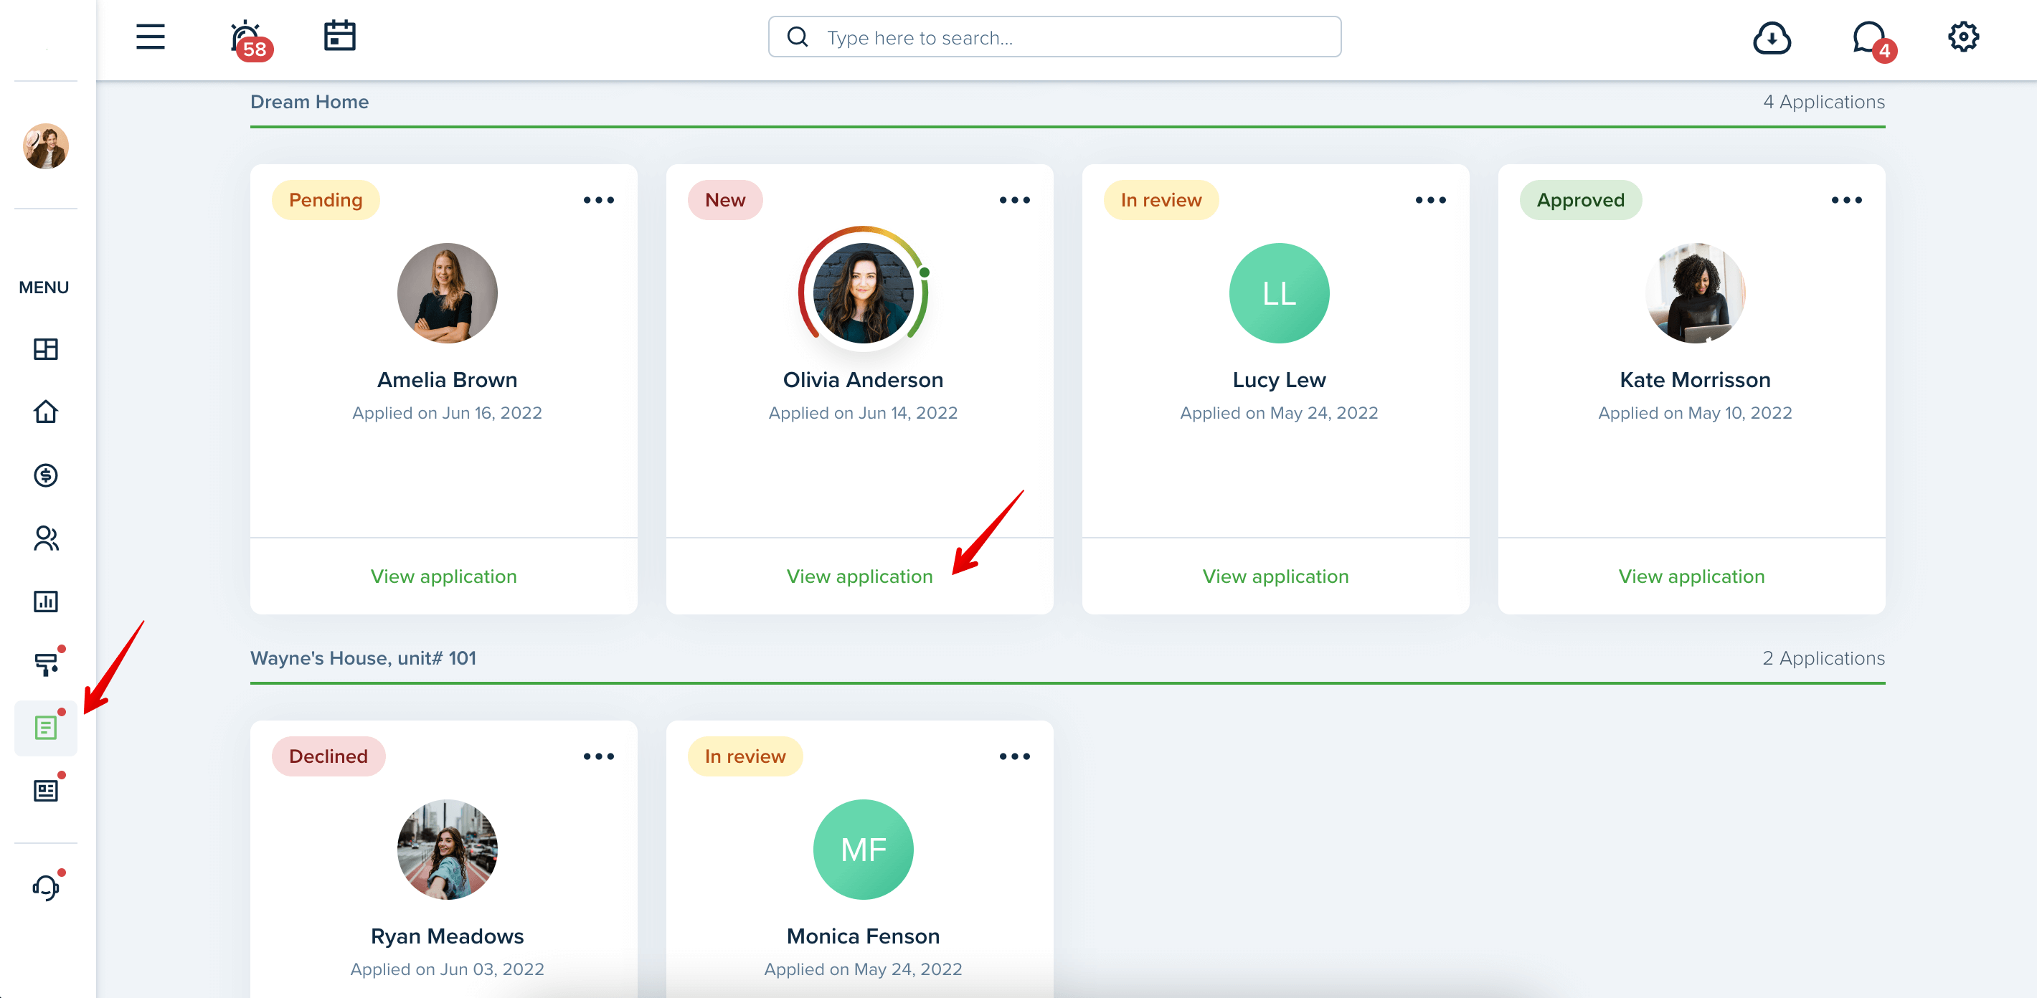View Olivia Anderson's application
Viewport: 2037px width, 998px height.
click(859, 577)
